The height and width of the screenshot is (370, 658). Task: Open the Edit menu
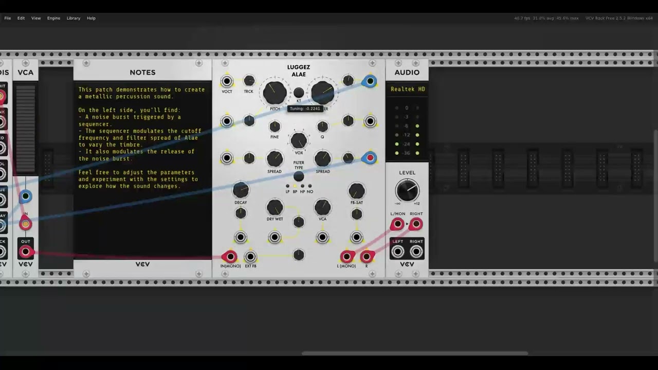pos(21,18)
